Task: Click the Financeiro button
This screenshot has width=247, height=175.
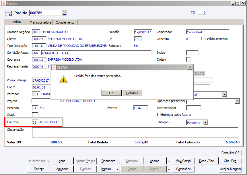Action: tap(108, 161)
